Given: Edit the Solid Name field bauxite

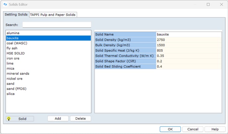Looking at the screenshot, I should pyautogui.click(x=188, y=34).
